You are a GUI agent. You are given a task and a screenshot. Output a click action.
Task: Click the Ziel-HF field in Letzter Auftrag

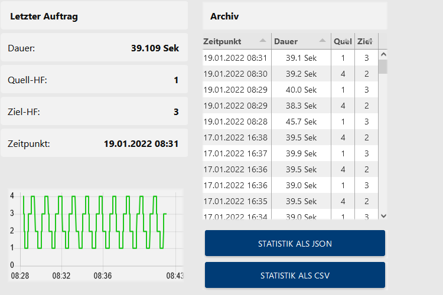click(94, 112)
